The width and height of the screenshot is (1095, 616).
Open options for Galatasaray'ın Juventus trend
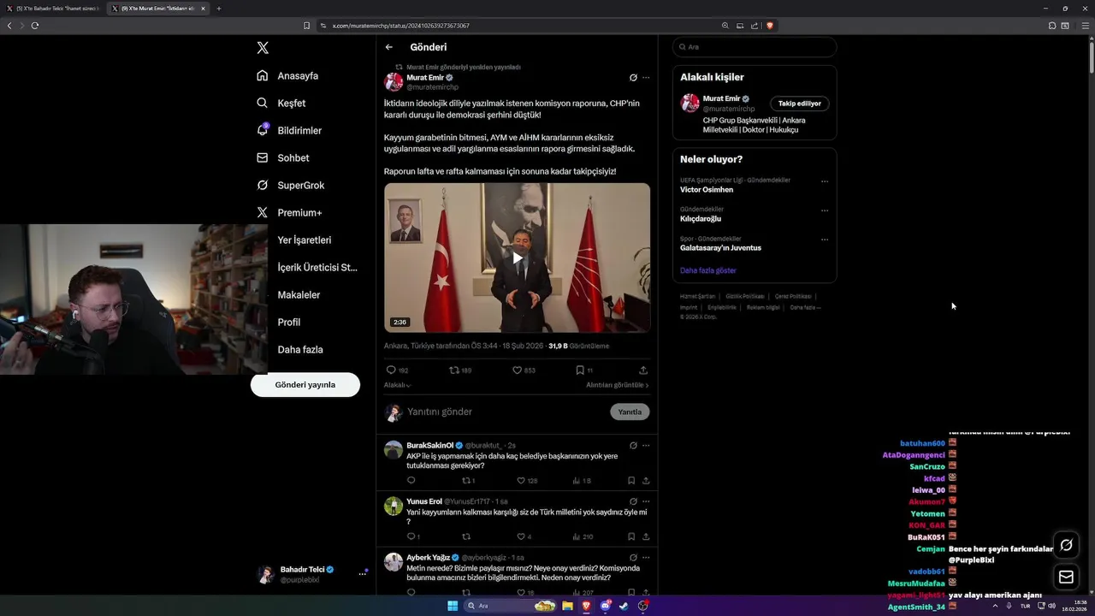825,240
